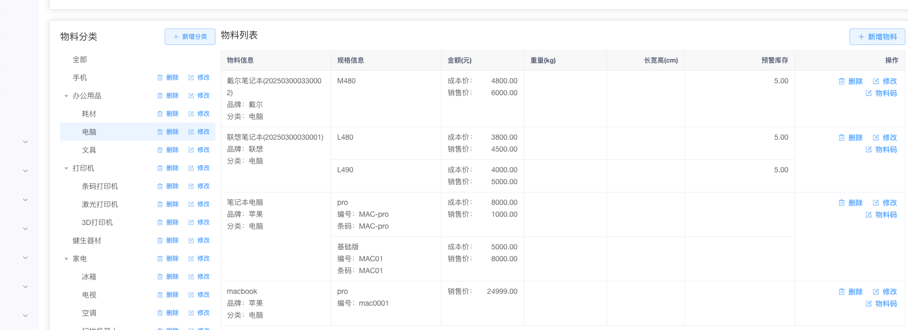Edit the 联想笔记本 material row

coord(885,138)
